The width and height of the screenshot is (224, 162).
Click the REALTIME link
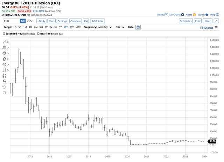click(39, 11)
